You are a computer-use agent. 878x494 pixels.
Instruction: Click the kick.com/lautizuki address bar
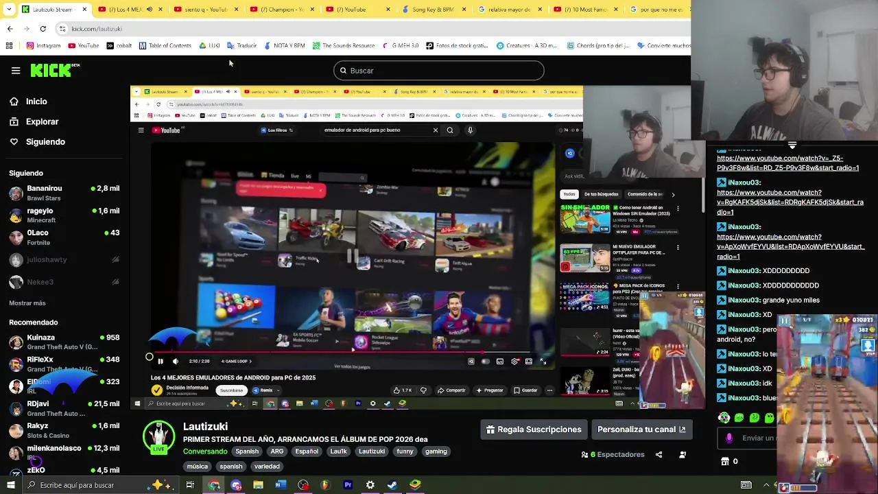(370, 29)
